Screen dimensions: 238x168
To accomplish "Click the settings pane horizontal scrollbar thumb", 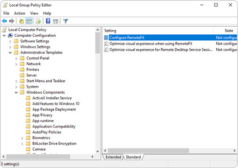I will click(149, 151).
